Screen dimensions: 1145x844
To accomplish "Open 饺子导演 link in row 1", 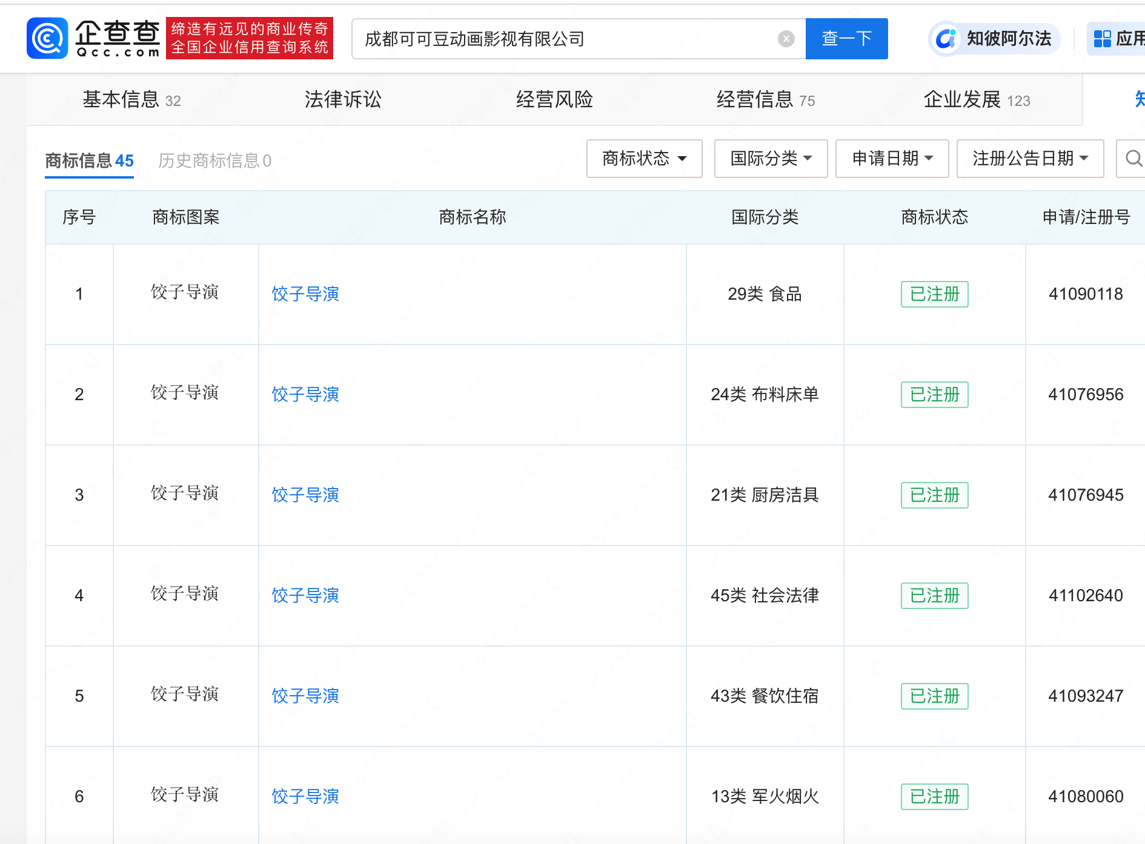I will (x=305, y=294).
